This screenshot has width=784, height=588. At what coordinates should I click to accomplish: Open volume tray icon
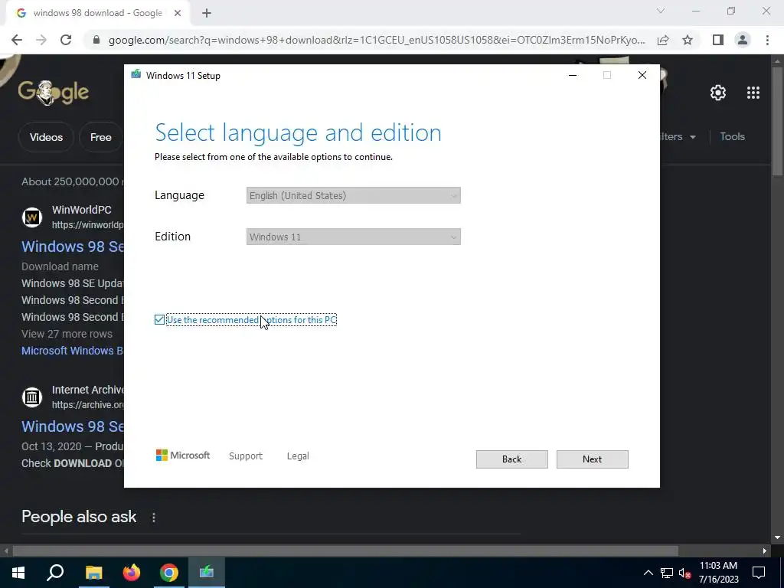point(684,573)
